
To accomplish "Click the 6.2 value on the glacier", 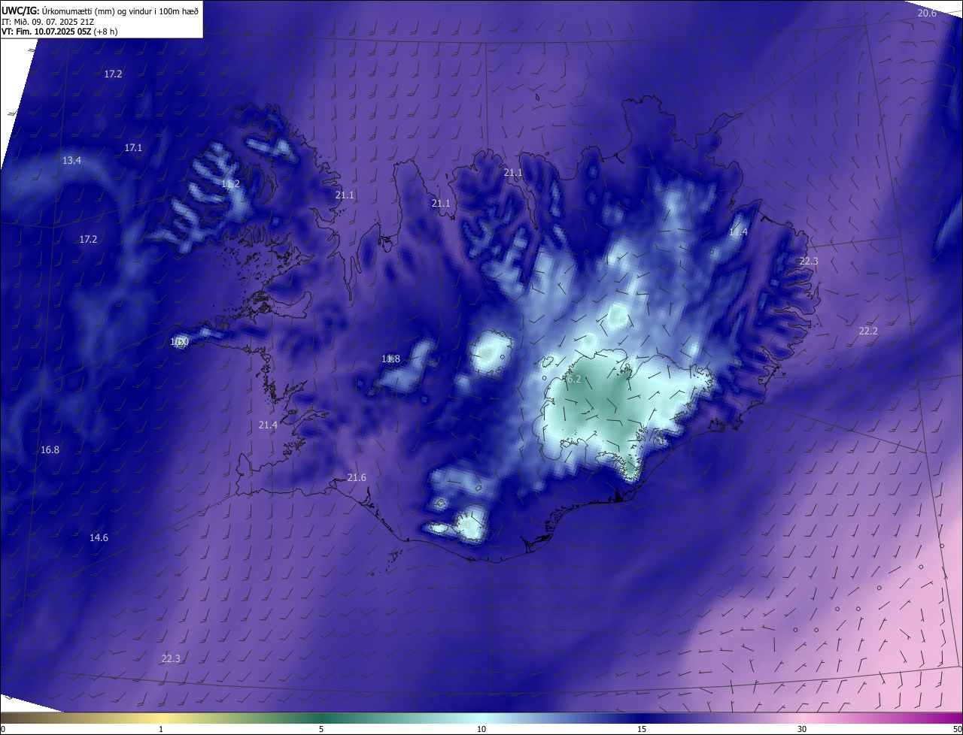I will click(x=573, y=380).
